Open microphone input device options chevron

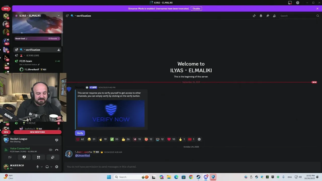click(42, 167)
